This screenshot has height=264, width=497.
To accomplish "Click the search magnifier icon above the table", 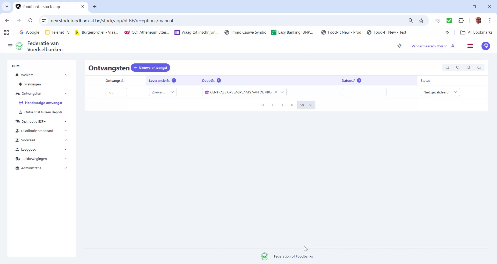I will coord(468,67).
